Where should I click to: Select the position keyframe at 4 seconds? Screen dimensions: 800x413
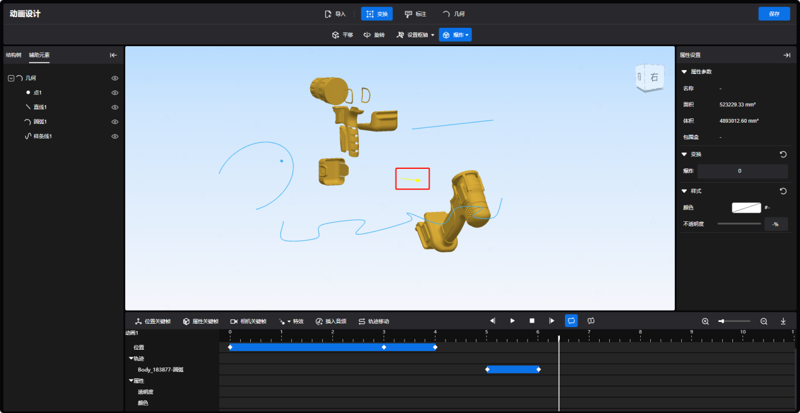[435, 347]
